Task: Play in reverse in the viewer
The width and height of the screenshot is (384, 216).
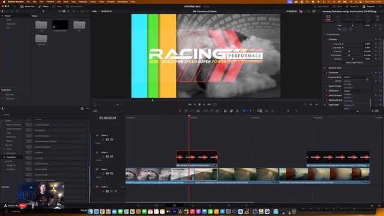Action: click(x=195, y=104)
